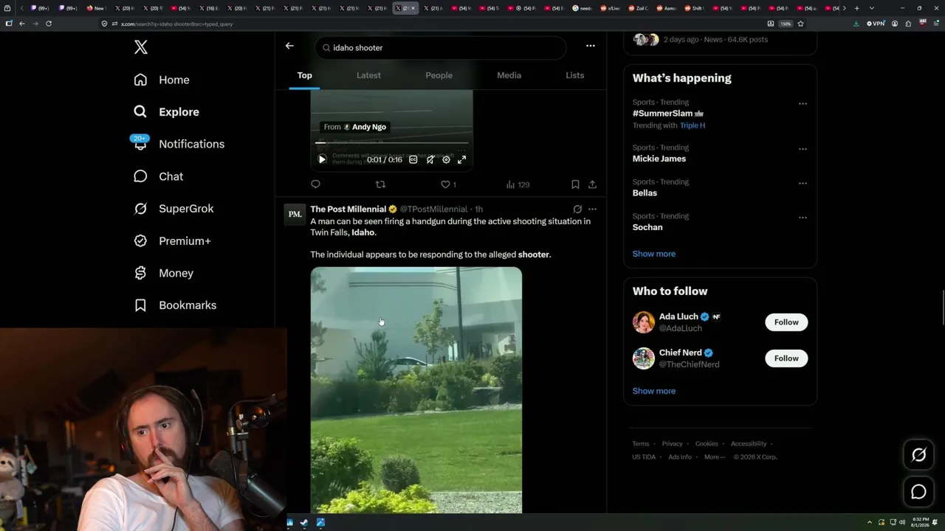Open more options for Sochan trend
945x531 pixels.
click(x=803, y=218)
